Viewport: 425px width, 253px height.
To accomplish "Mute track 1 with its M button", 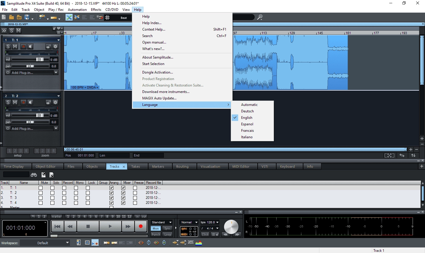I will (15, 46).
